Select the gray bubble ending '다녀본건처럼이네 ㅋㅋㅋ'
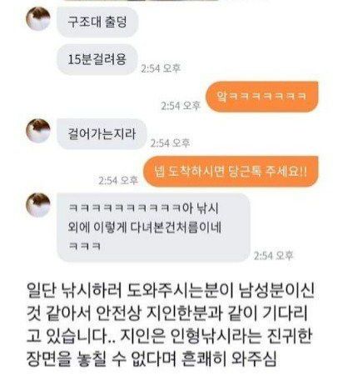This screenshot has height=386, width=343. pyautogui.click(x=153, y=228)
